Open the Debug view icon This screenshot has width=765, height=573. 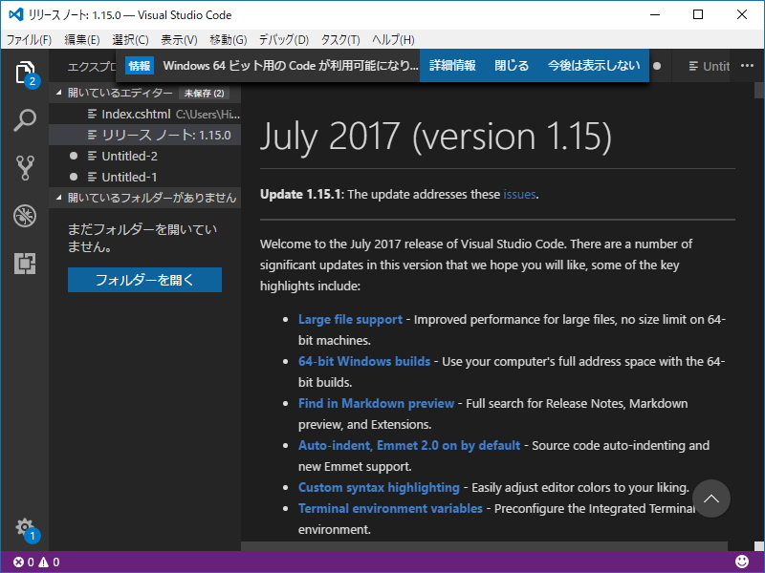tap(25, 216)
